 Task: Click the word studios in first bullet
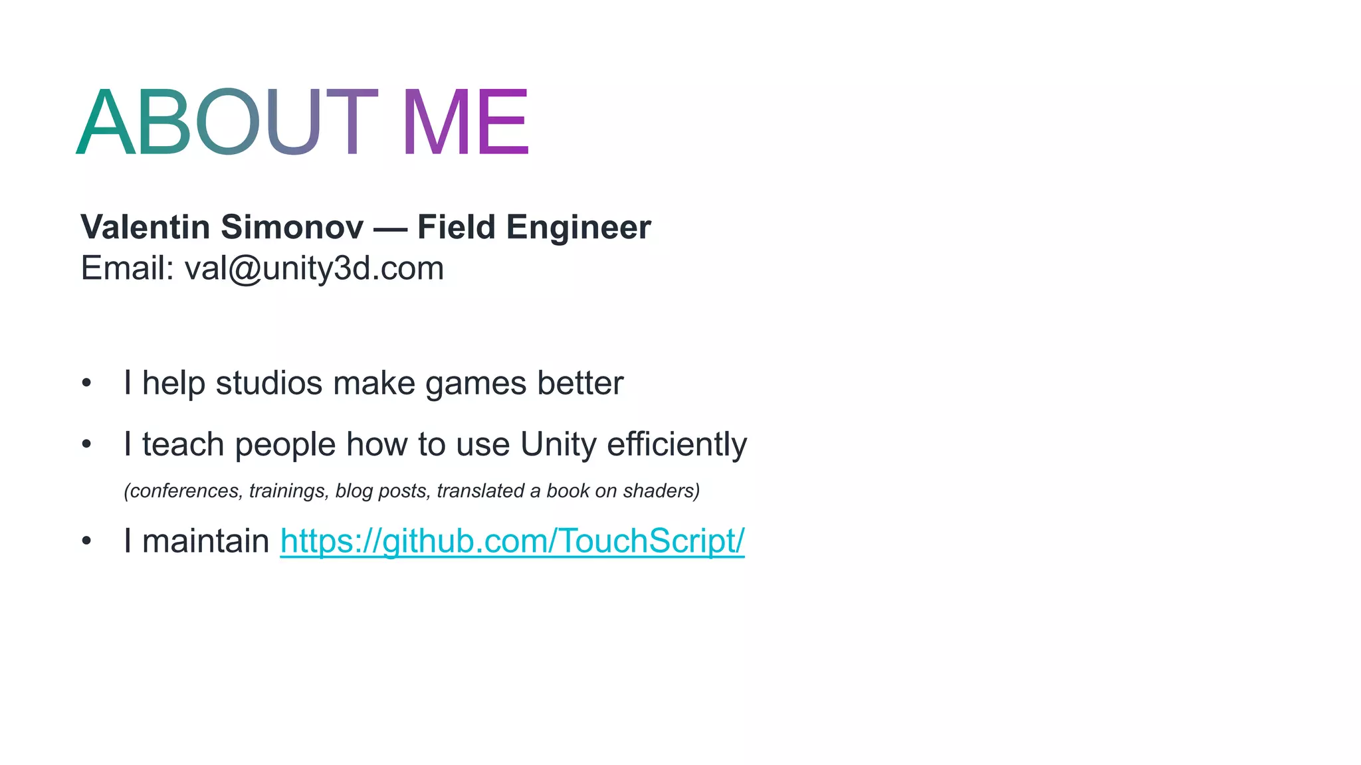269,384
